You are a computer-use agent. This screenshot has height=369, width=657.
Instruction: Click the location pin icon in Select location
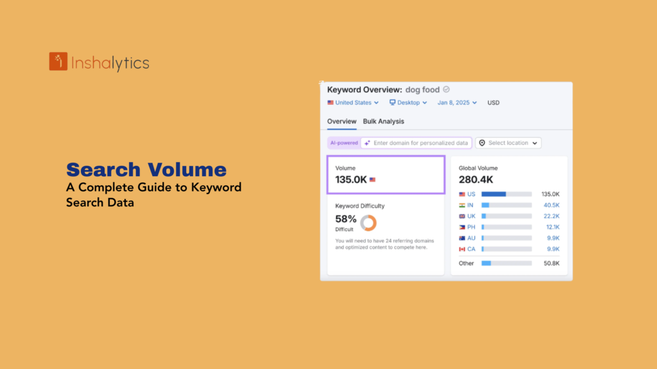482,143
